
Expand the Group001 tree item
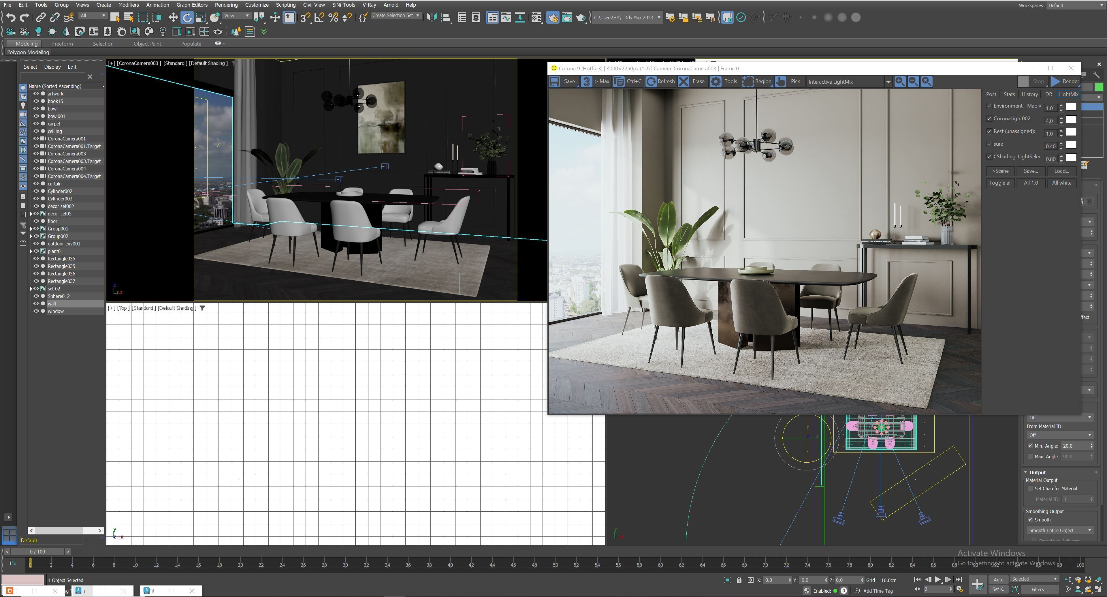pyautogui.click(x=31, y=229)
